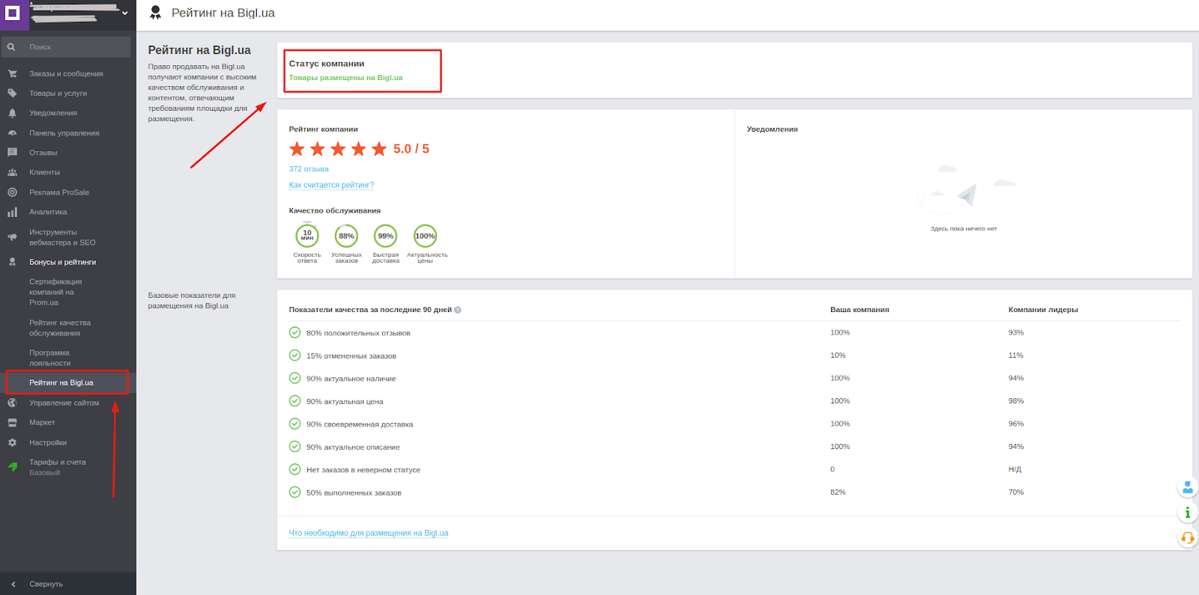
Task: Click the Н/Д leaders value
Action: (1015, 469)
